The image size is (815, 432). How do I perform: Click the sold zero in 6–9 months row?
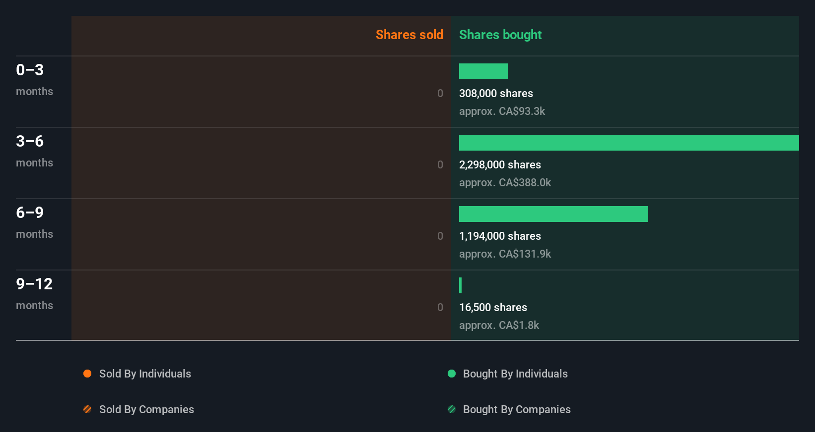click(440, 236)
